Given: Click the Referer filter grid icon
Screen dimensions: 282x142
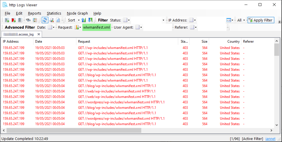Looking at the screenshot, I should click(x=192, y=27).
